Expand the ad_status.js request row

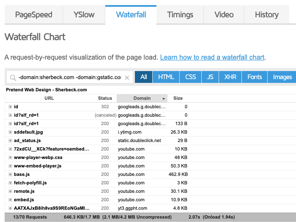point(10,141)
